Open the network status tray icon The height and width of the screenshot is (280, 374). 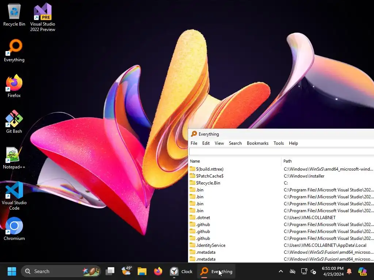pyautogui.click(x=304, y=271)
